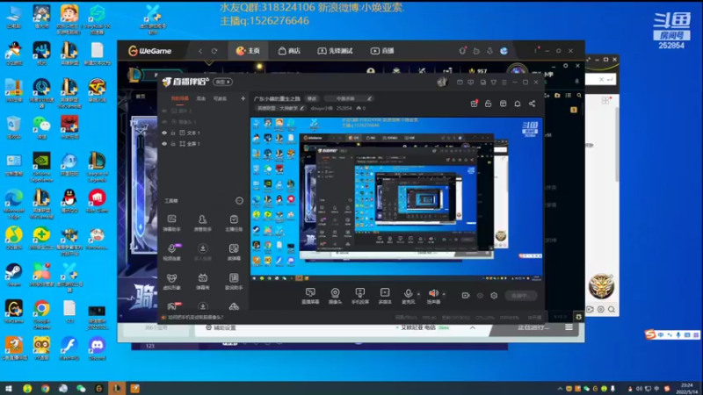Open the 弹幕秀 tool

[203, 281]
